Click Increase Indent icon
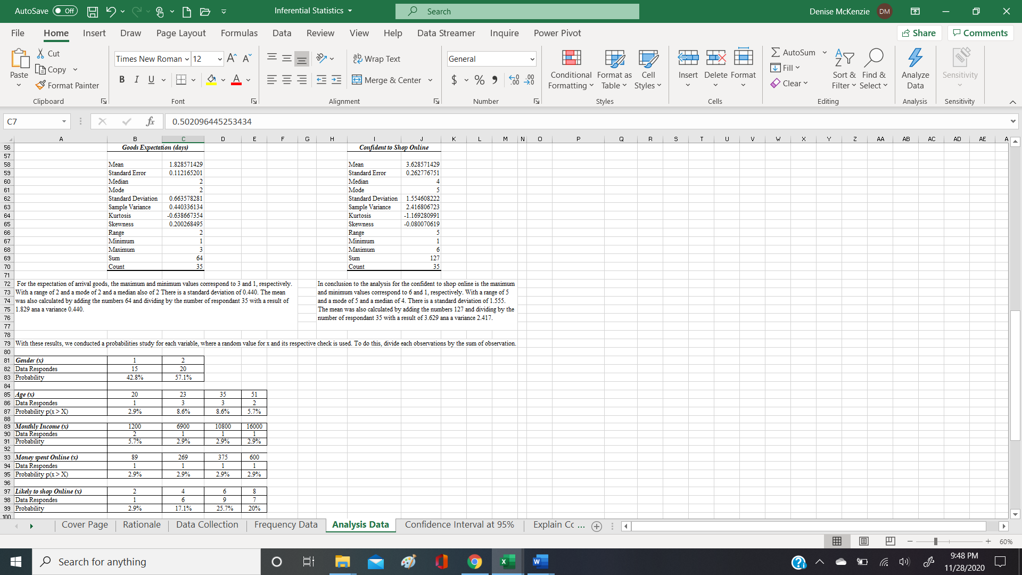Image resolution: width=1022 pixels, height=575 pixels. 336,80
